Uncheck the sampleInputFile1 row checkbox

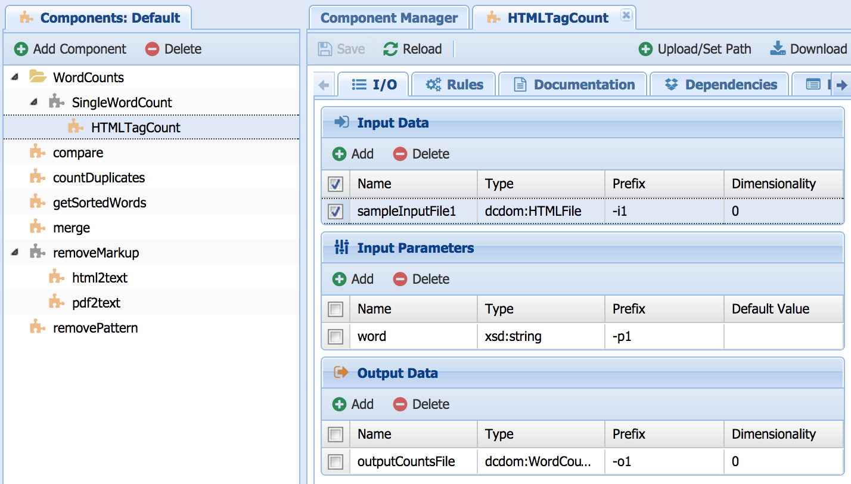coord(336,211)
